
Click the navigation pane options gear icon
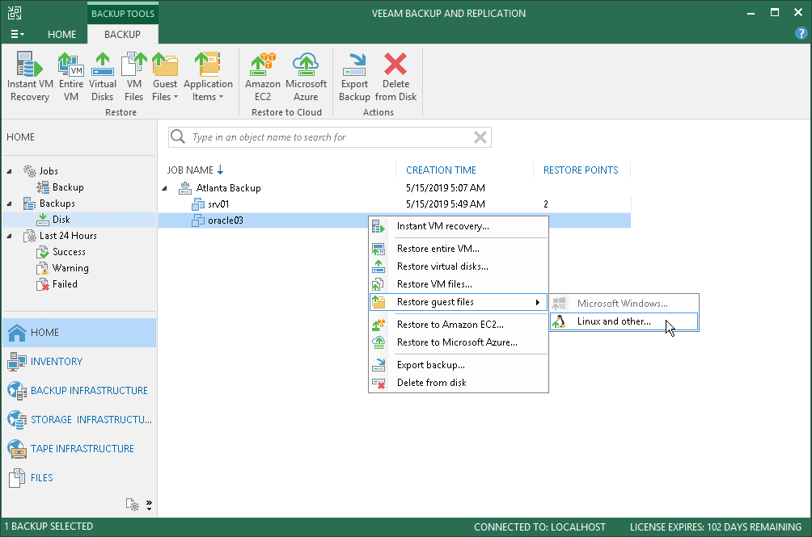(x=133, y=505)
